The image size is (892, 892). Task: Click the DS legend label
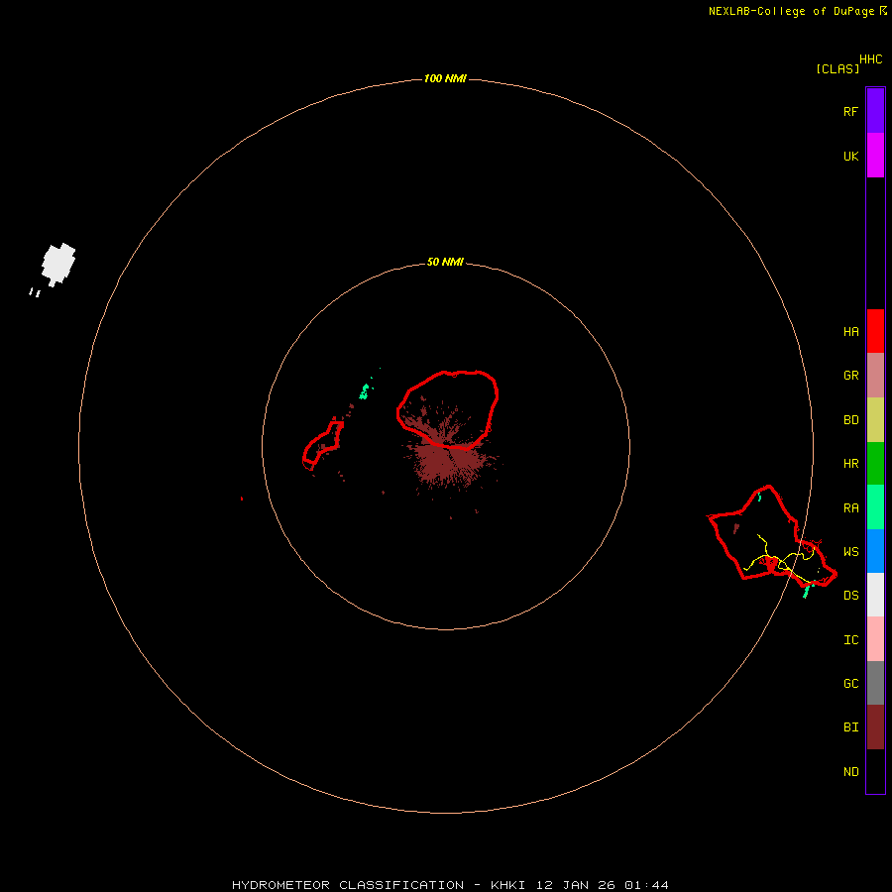[850, 596]
